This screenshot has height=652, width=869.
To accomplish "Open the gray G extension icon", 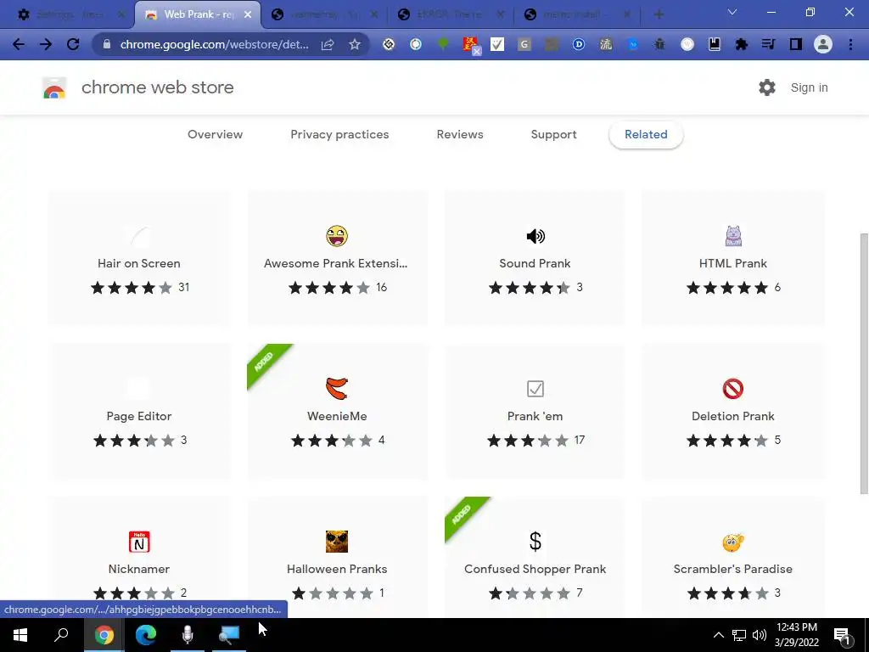I will point(524,44).
